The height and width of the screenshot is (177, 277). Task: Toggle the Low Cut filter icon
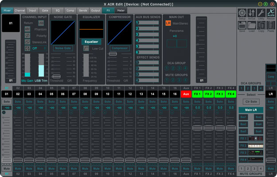(x=86, y=49)
